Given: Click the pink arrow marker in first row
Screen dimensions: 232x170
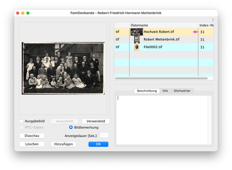Looking at the screenshot, I should (195, 32).
